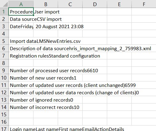Click the 'Procedure' cell in A1
Screen dimensions: 156x131
(21, 12)
